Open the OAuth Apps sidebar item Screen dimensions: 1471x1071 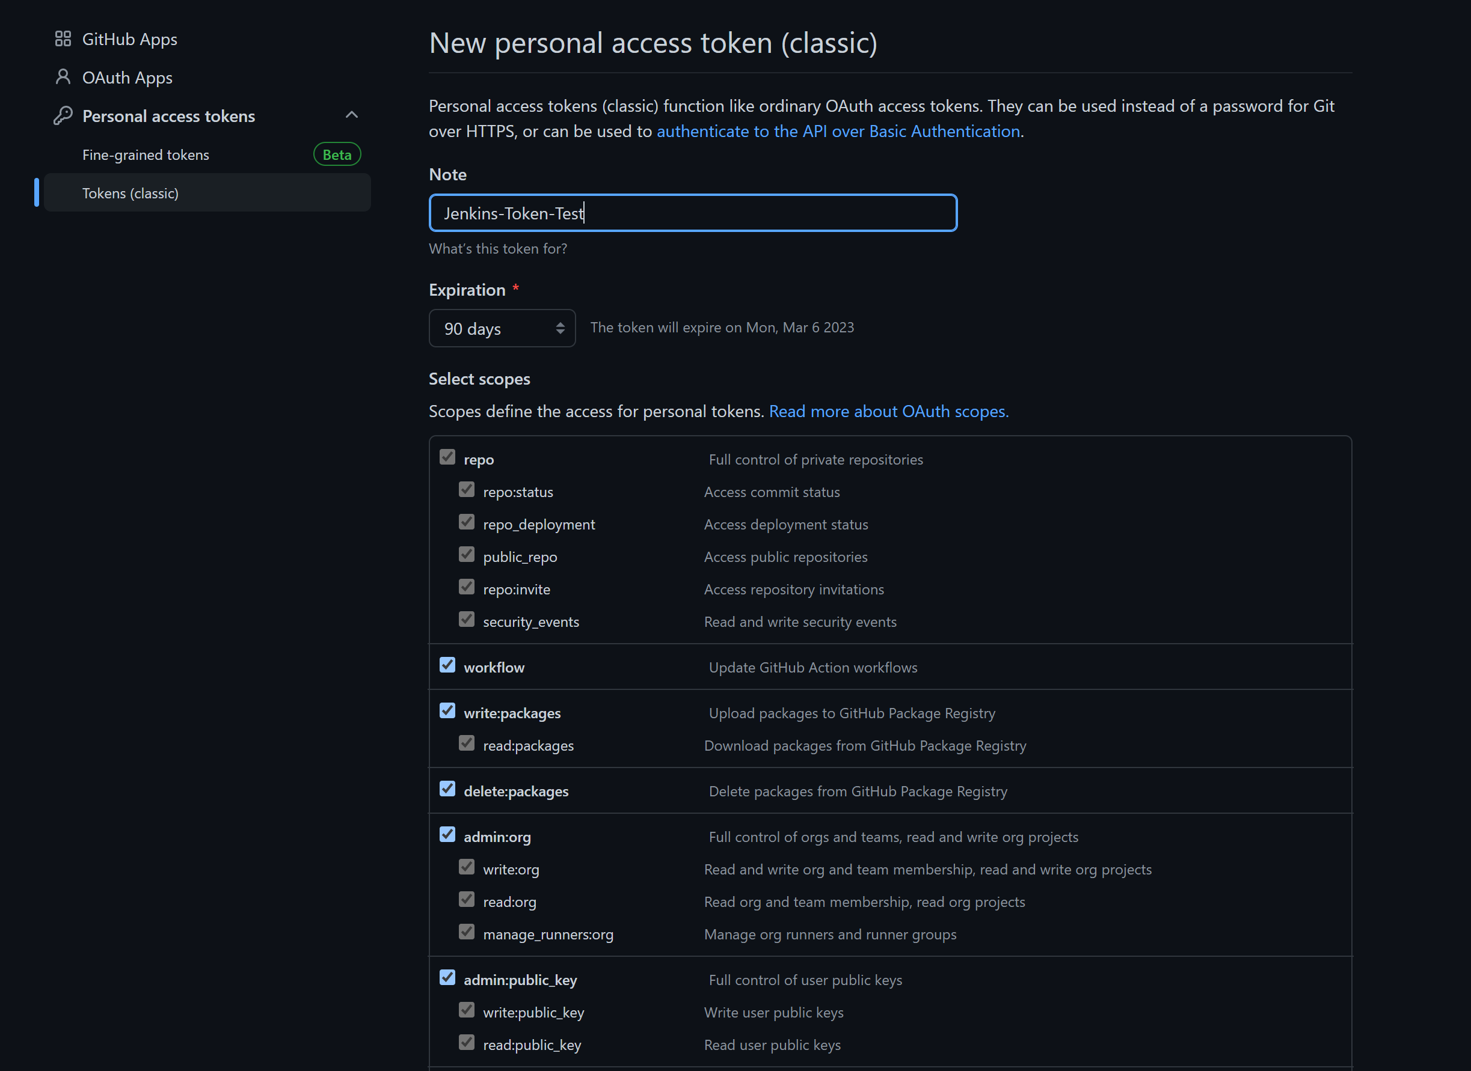click(127, 78)
